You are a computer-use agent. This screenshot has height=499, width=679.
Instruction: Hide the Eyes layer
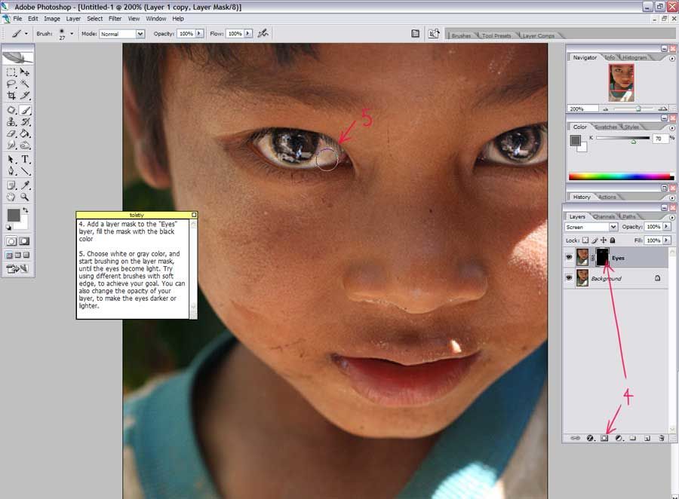pyautogui.click(x=569, y=258)
